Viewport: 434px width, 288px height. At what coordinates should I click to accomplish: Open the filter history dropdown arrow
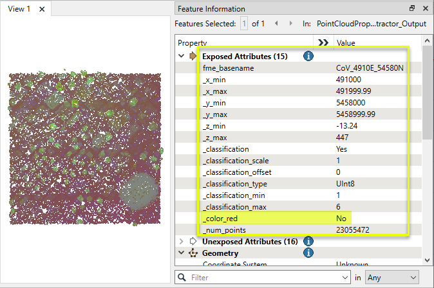[346, 278]
